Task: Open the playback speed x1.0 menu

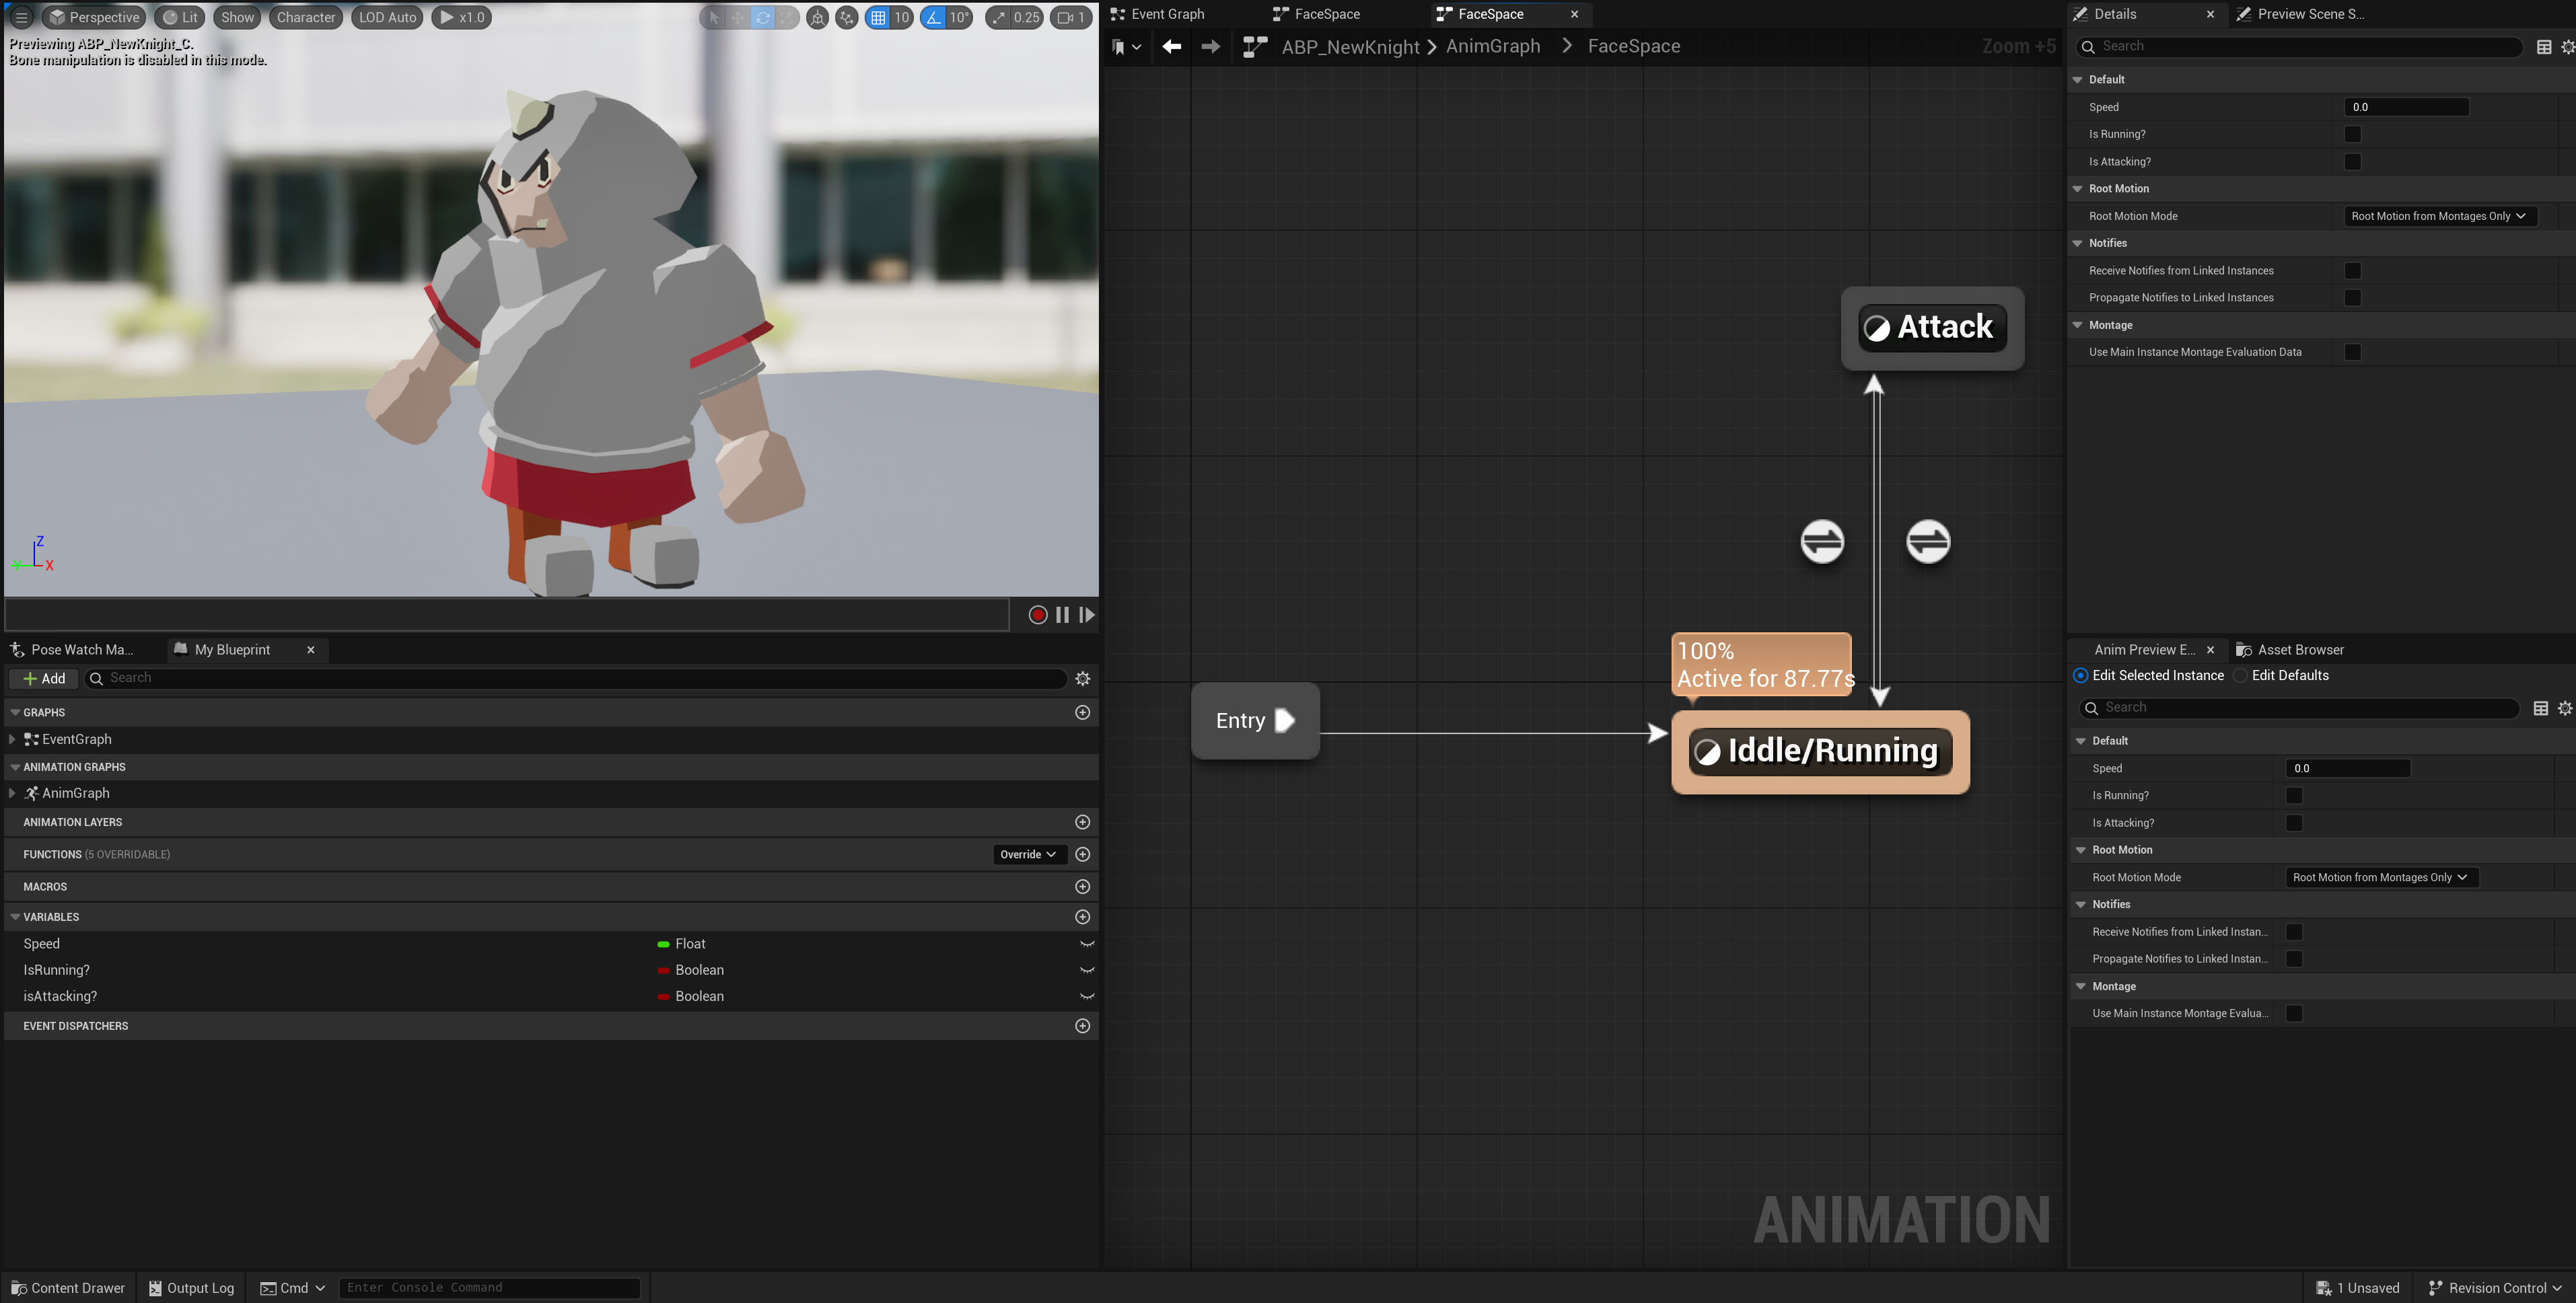Action: pos(461,17)
